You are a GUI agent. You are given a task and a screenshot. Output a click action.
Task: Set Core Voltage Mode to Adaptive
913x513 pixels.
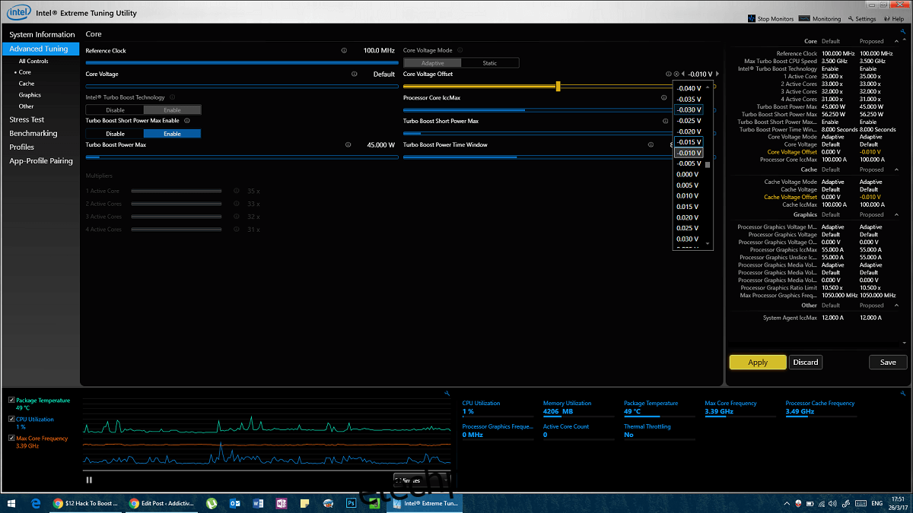pyautogui.click(x=432, y=63)
